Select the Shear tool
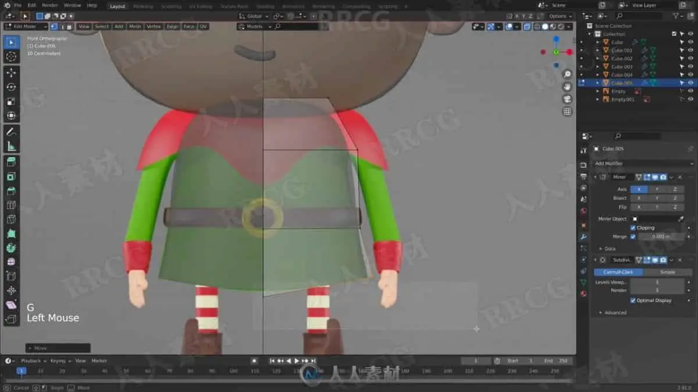The image size is (698, 392). tap(11, 304)
